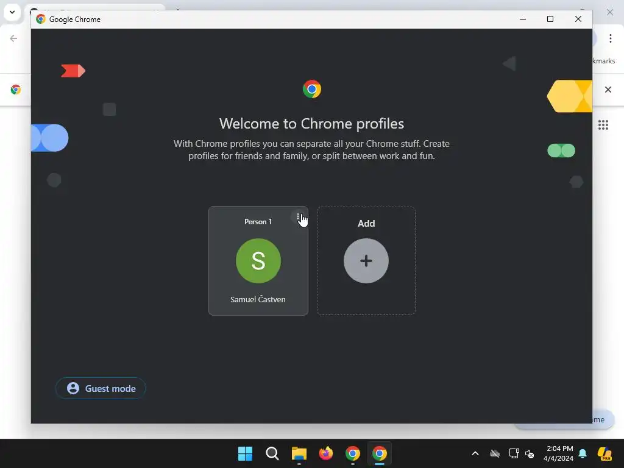Open the tab search dropdown in background Chrome
624x468 pixels.
12,12
